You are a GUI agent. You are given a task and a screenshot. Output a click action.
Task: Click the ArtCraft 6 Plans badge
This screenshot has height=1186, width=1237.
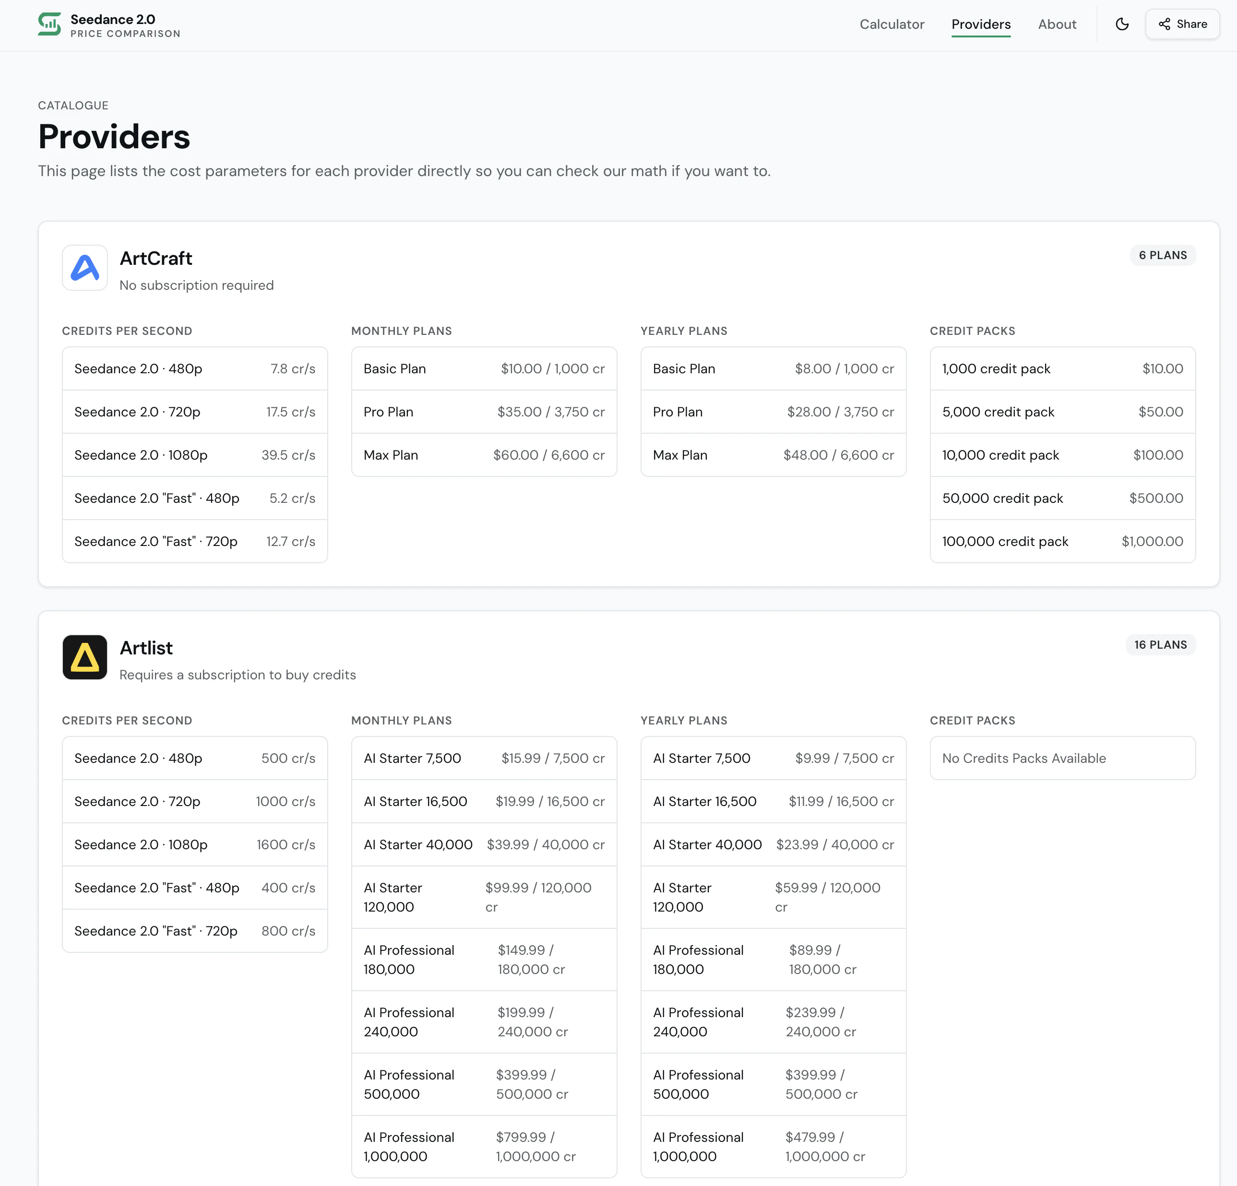point(1162,255)
